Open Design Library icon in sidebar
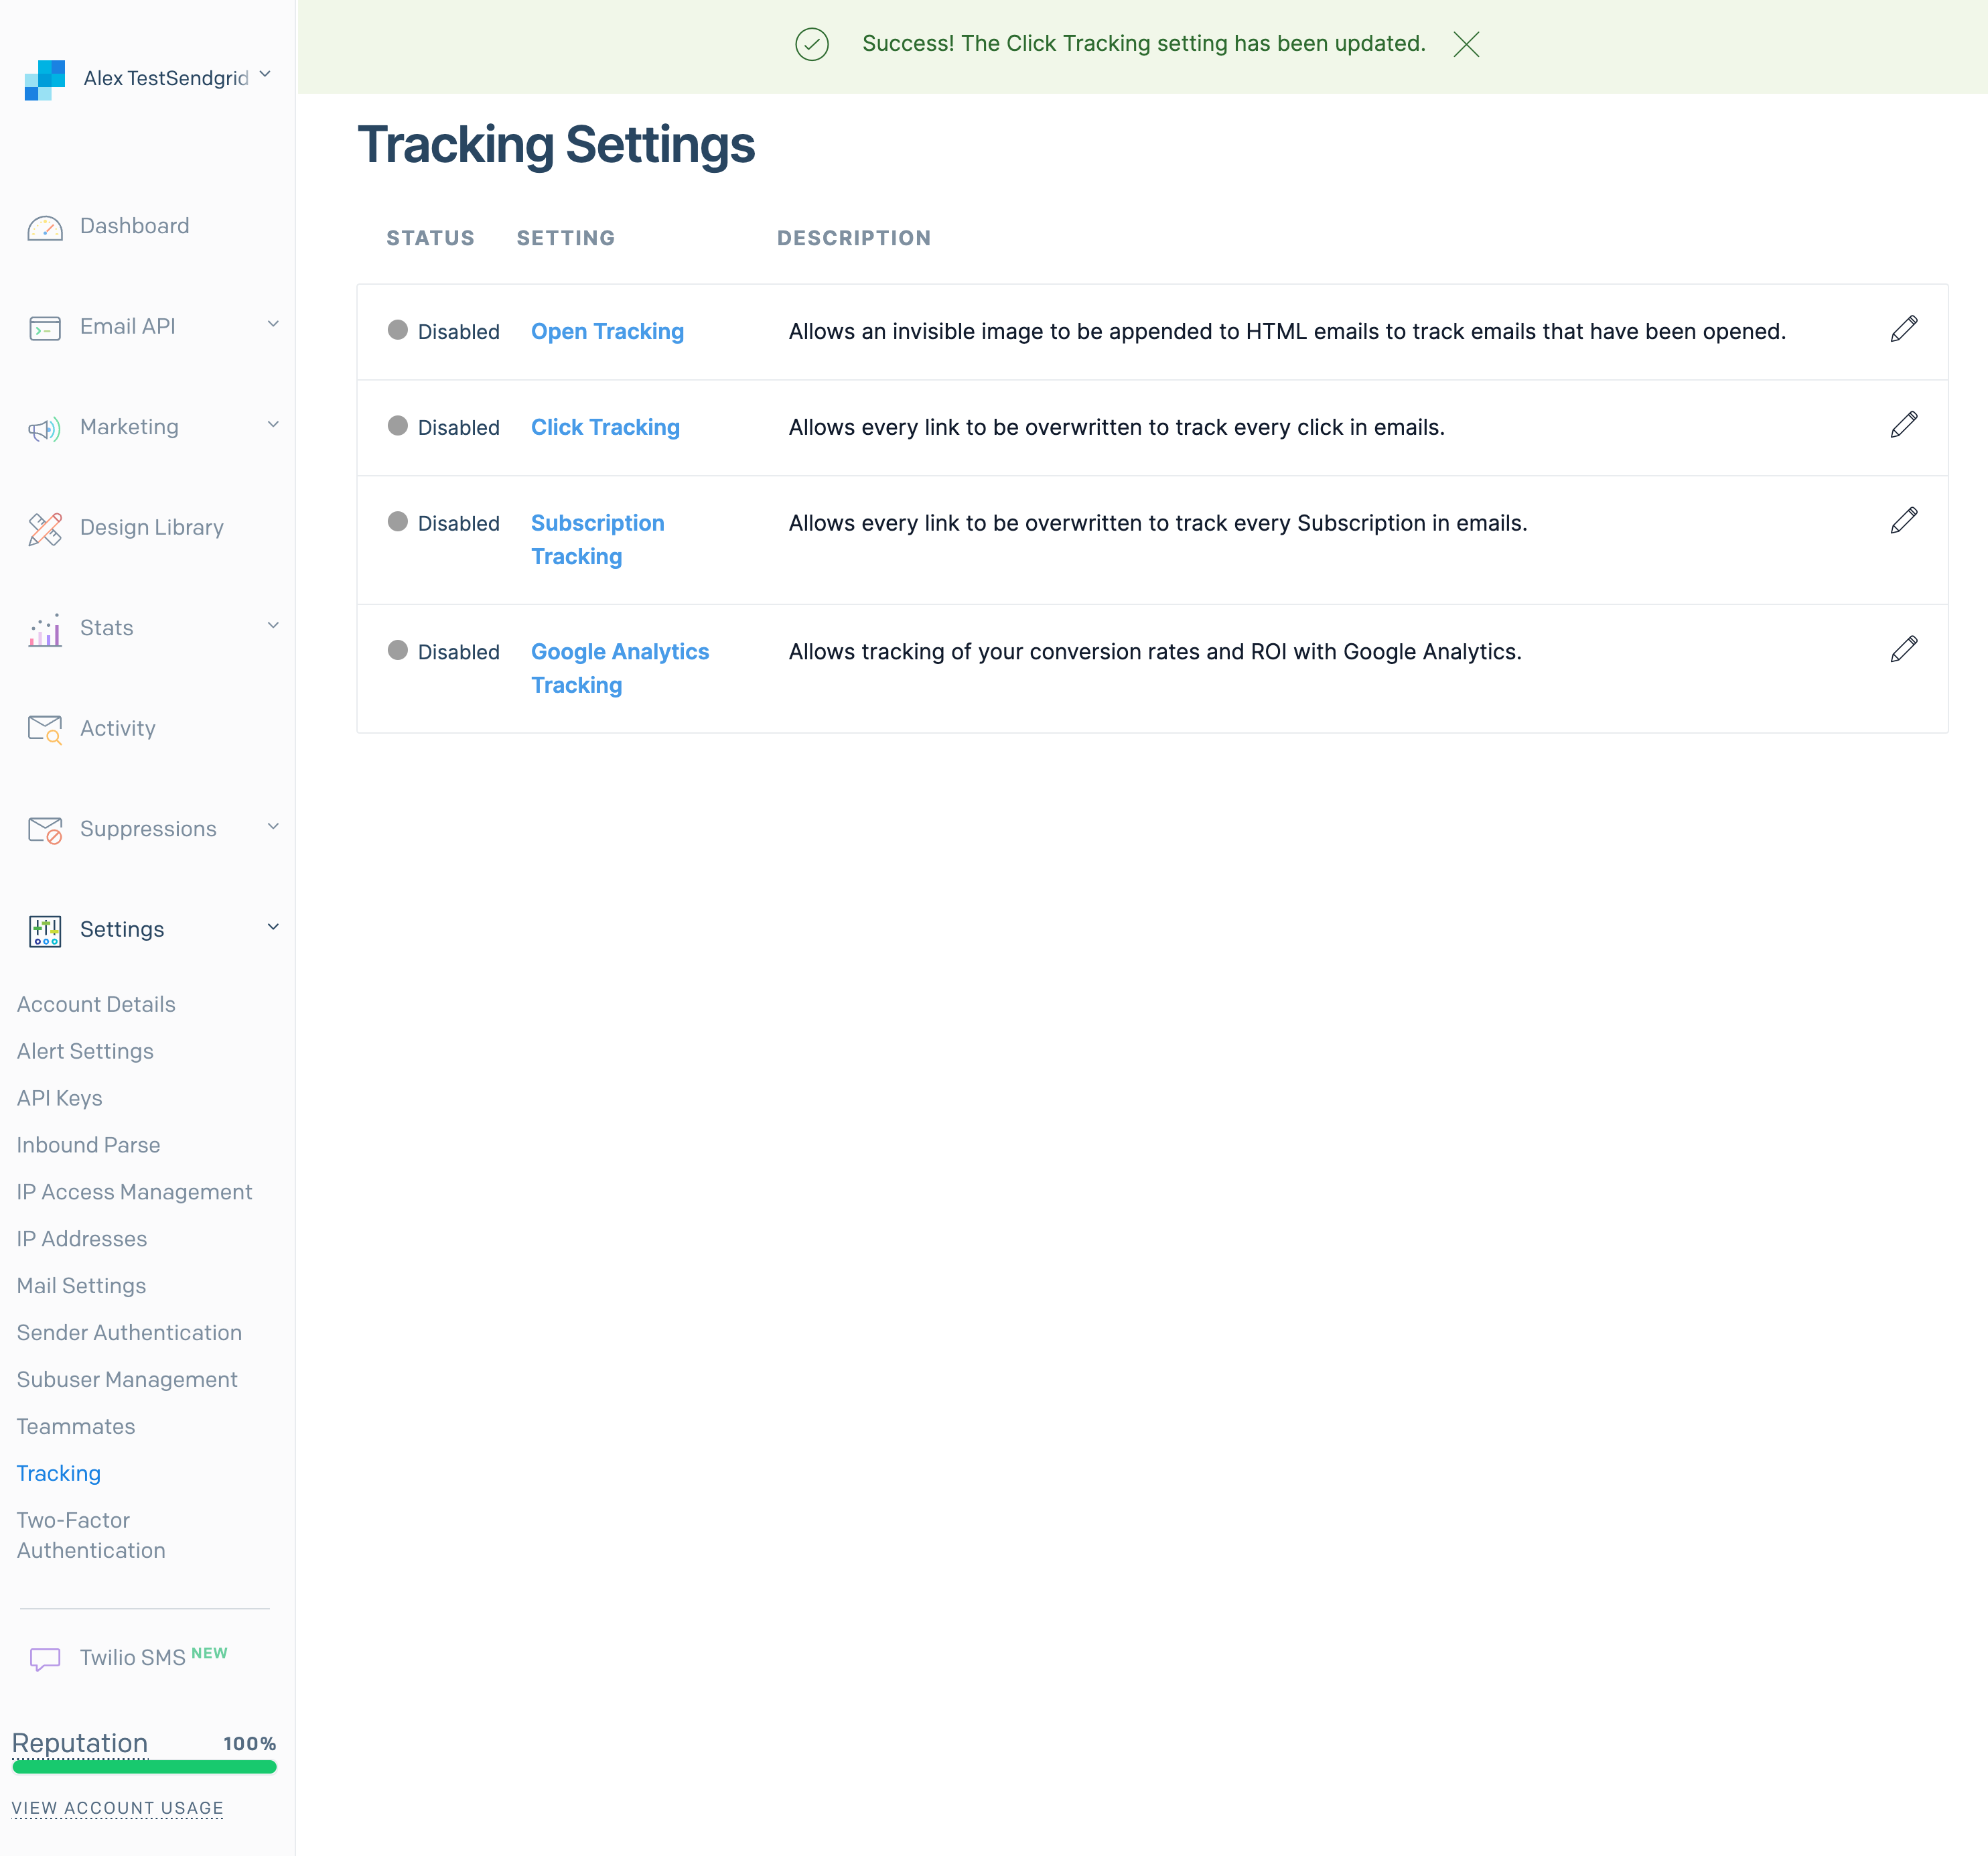The width and height of the screenshot is (1988, 1856). 45,528
